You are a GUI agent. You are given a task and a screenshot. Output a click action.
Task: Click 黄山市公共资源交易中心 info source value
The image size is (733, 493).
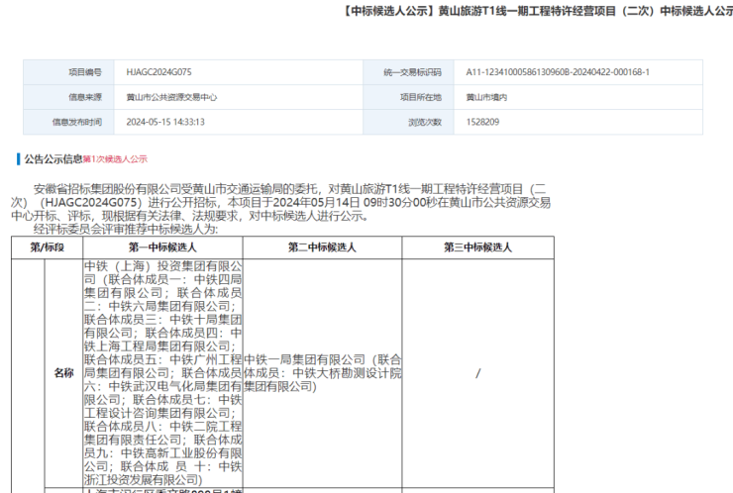(171, 97)
